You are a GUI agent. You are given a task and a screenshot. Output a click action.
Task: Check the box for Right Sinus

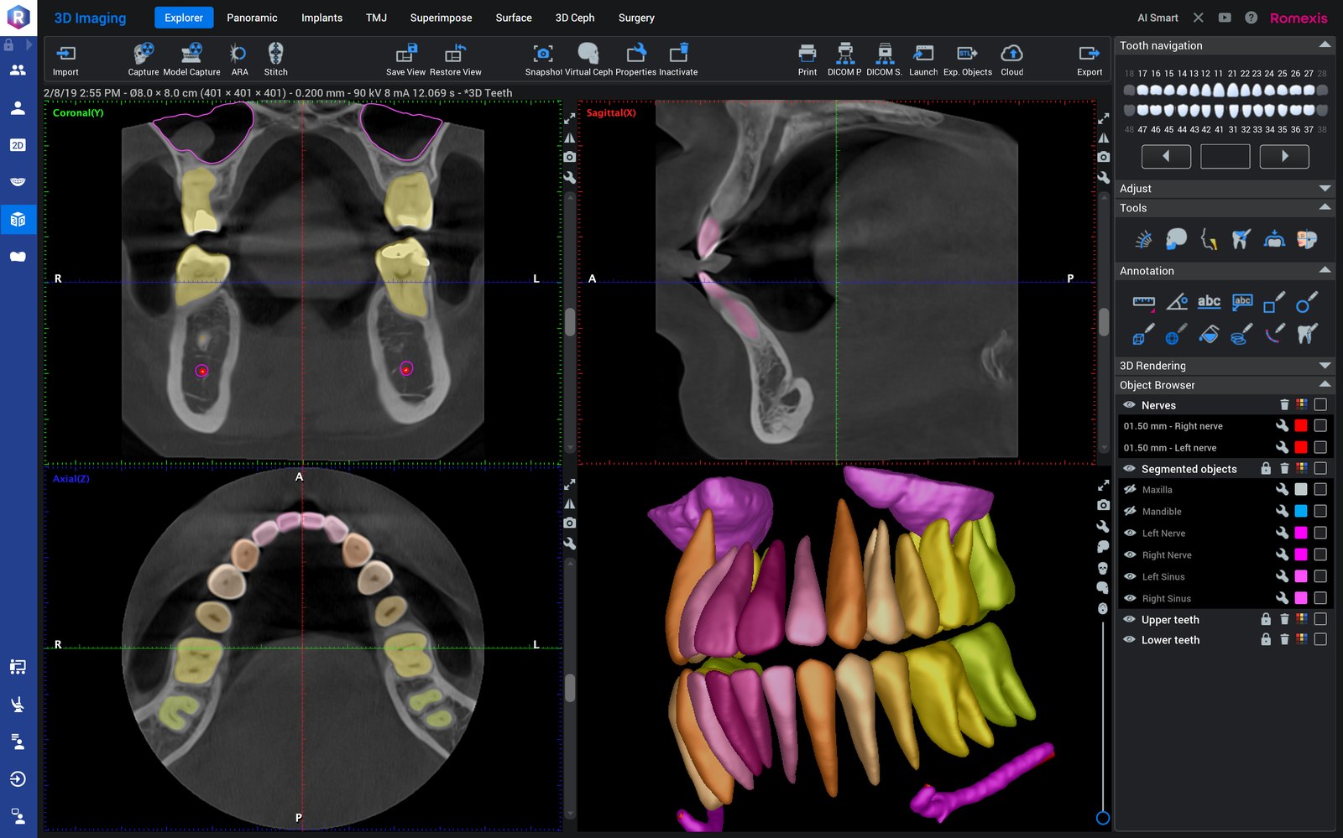[x=1320, y=598]
